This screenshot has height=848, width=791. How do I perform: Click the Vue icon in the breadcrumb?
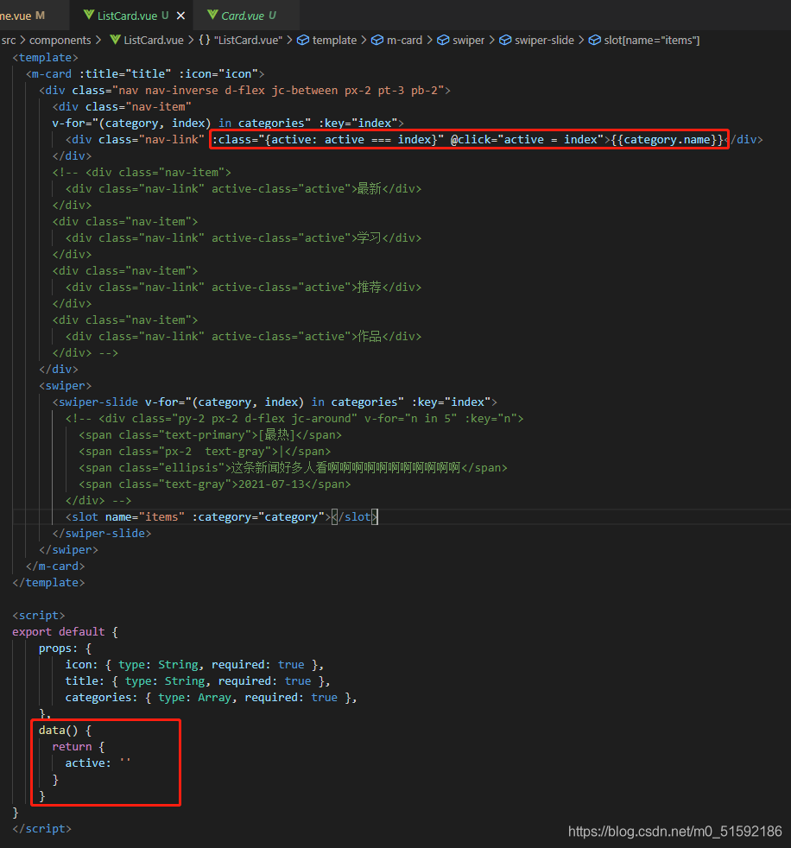[x=115, y=40]
